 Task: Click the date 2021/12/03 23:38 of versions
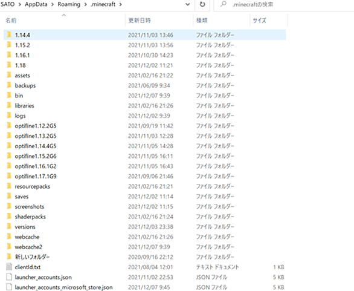(150, 227)
